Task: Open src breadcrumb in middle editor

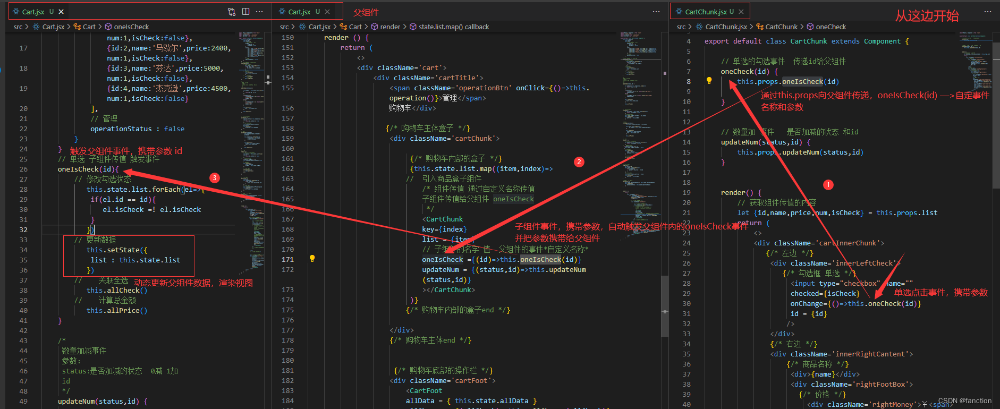Action: pos(284,27)
